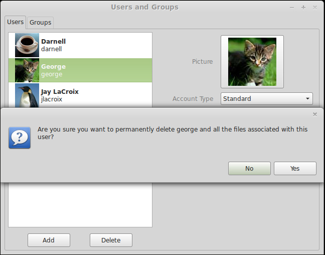Change the large kitten Picture button
This screenshot has width=325, height=255.
(x=252, y=62)
